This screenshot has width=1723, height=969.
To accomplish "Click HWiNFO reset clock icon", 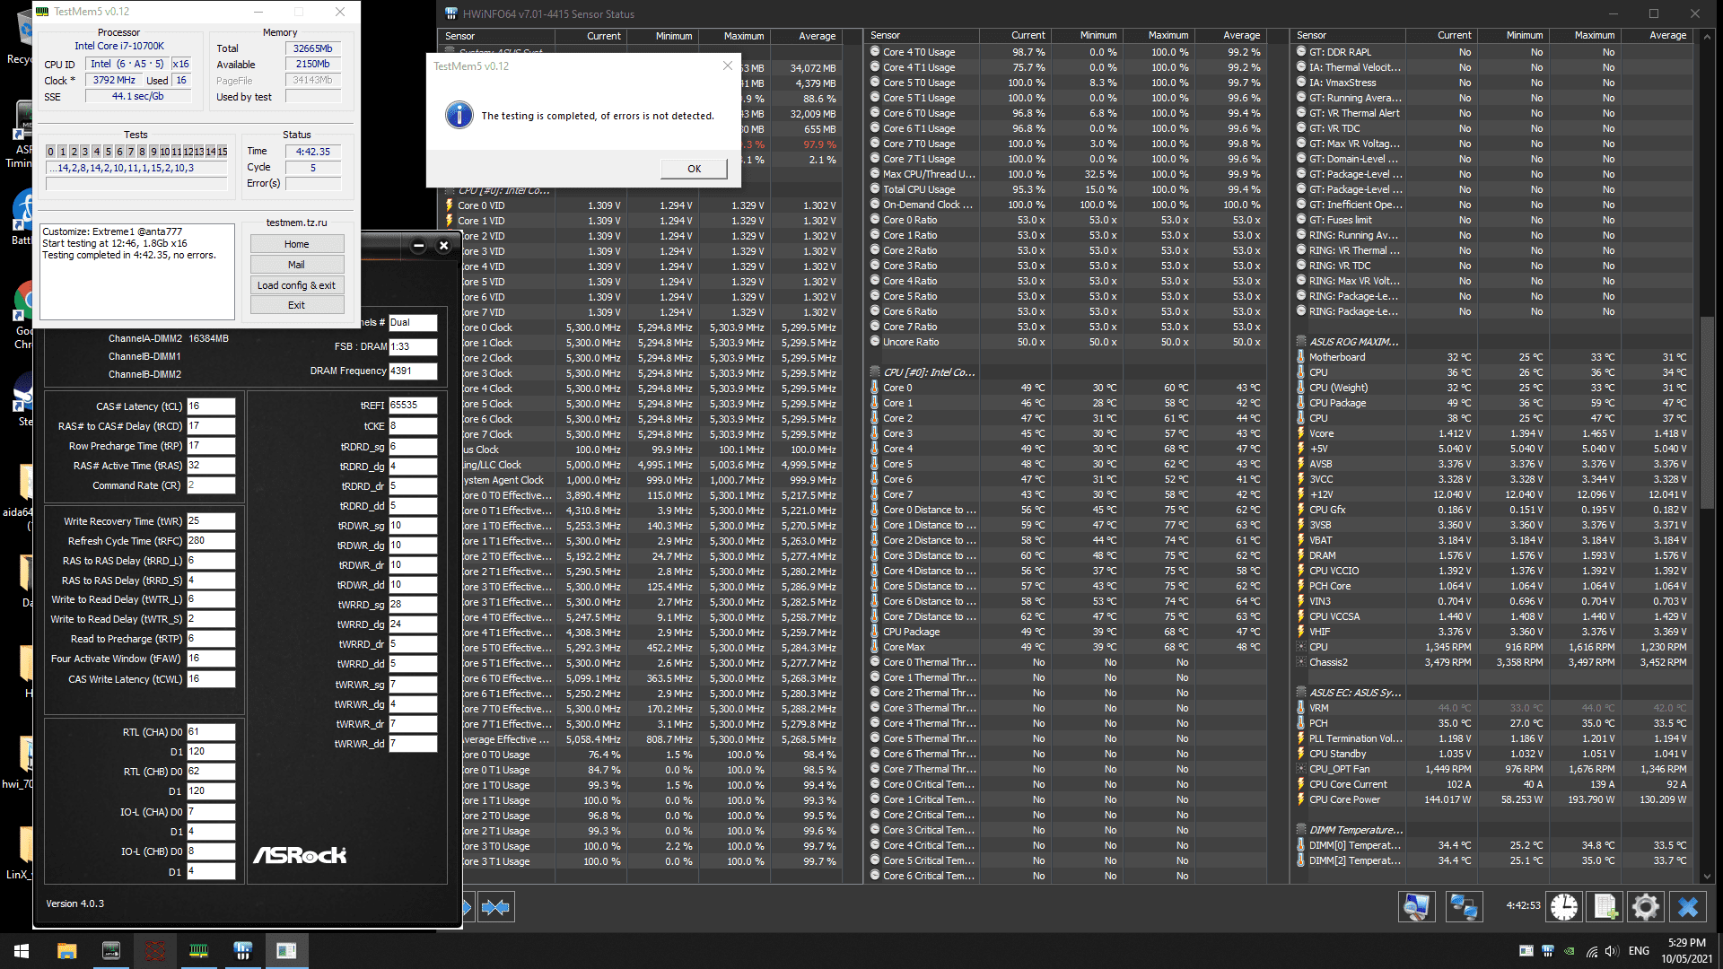I will coord(1564,907).
